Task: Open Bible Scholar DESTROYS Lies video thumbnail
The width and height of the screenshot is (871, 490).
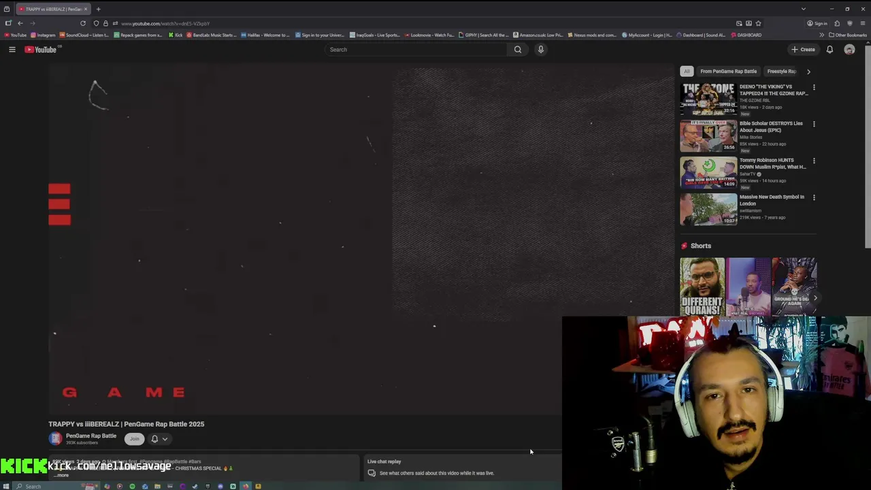Action: coord(708,136)
